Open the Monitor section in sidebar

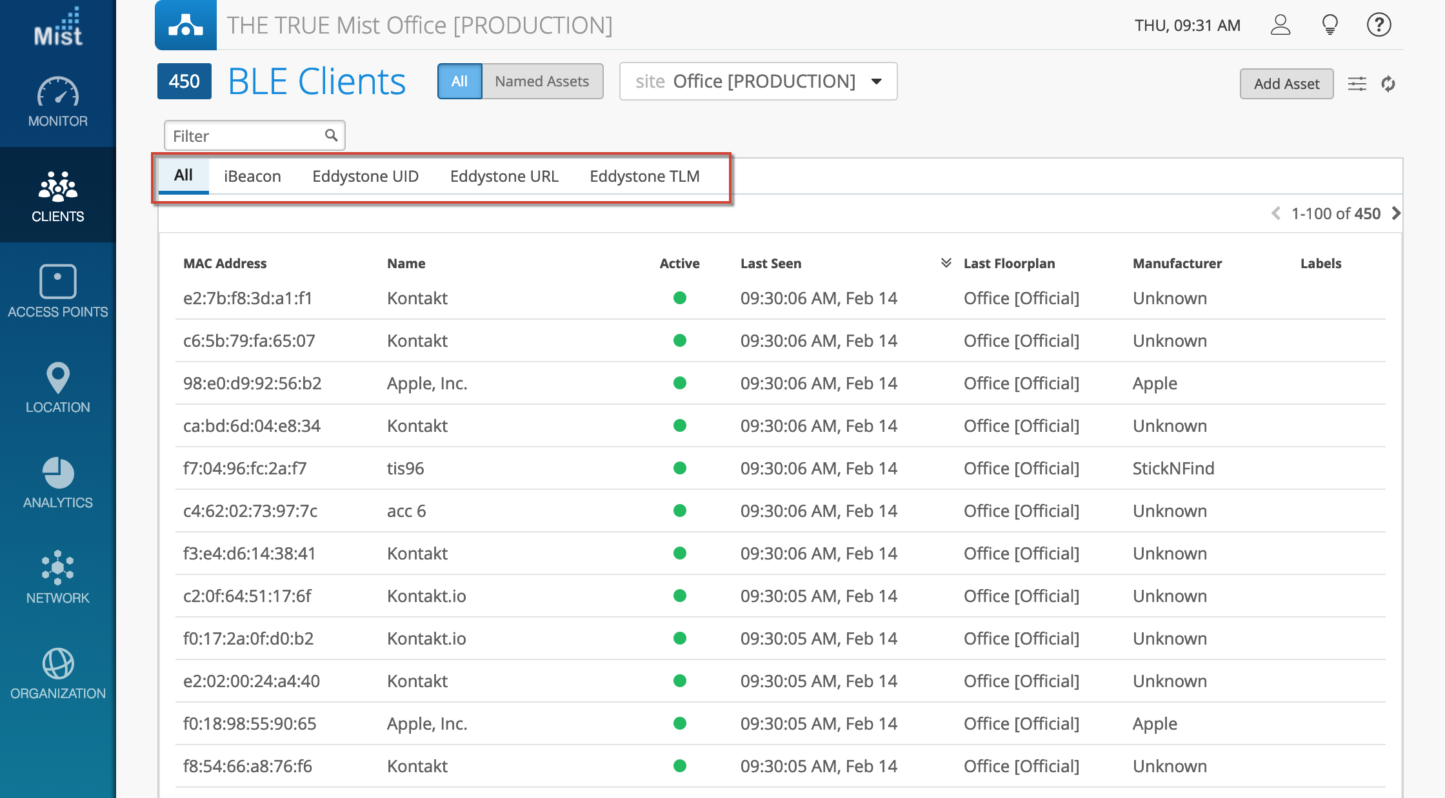(57, 102)
